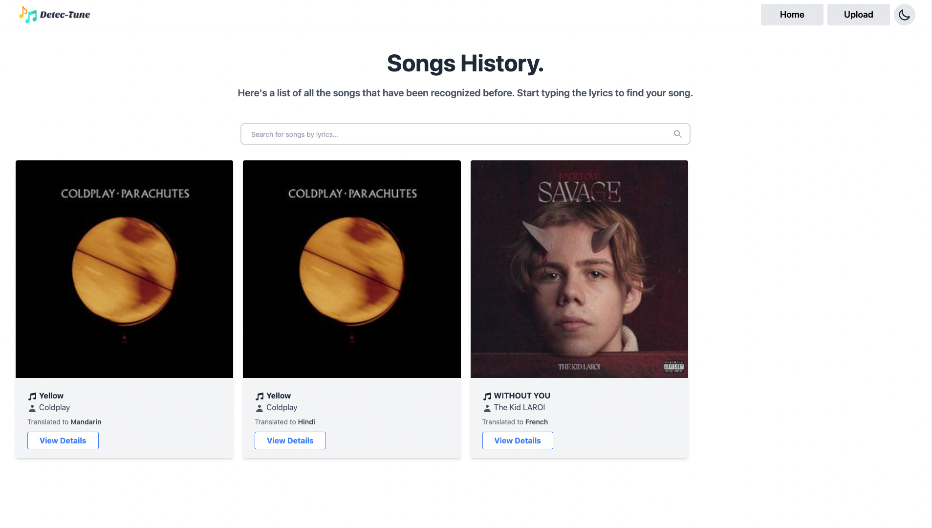Viewport: 932px width, 528px height.
Task: Toggle dark mode with the moon icon
Action: click(904, 15)
